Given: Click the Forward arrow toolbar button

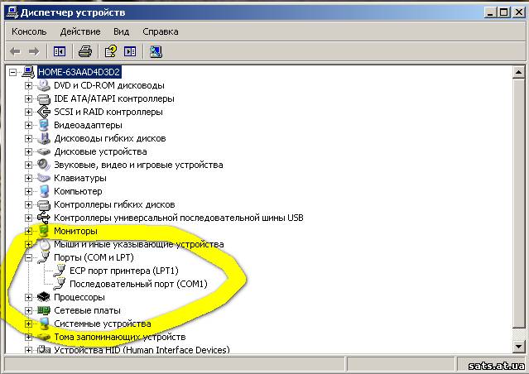Looking at the screenshot, I should click(x=34, y=51).
